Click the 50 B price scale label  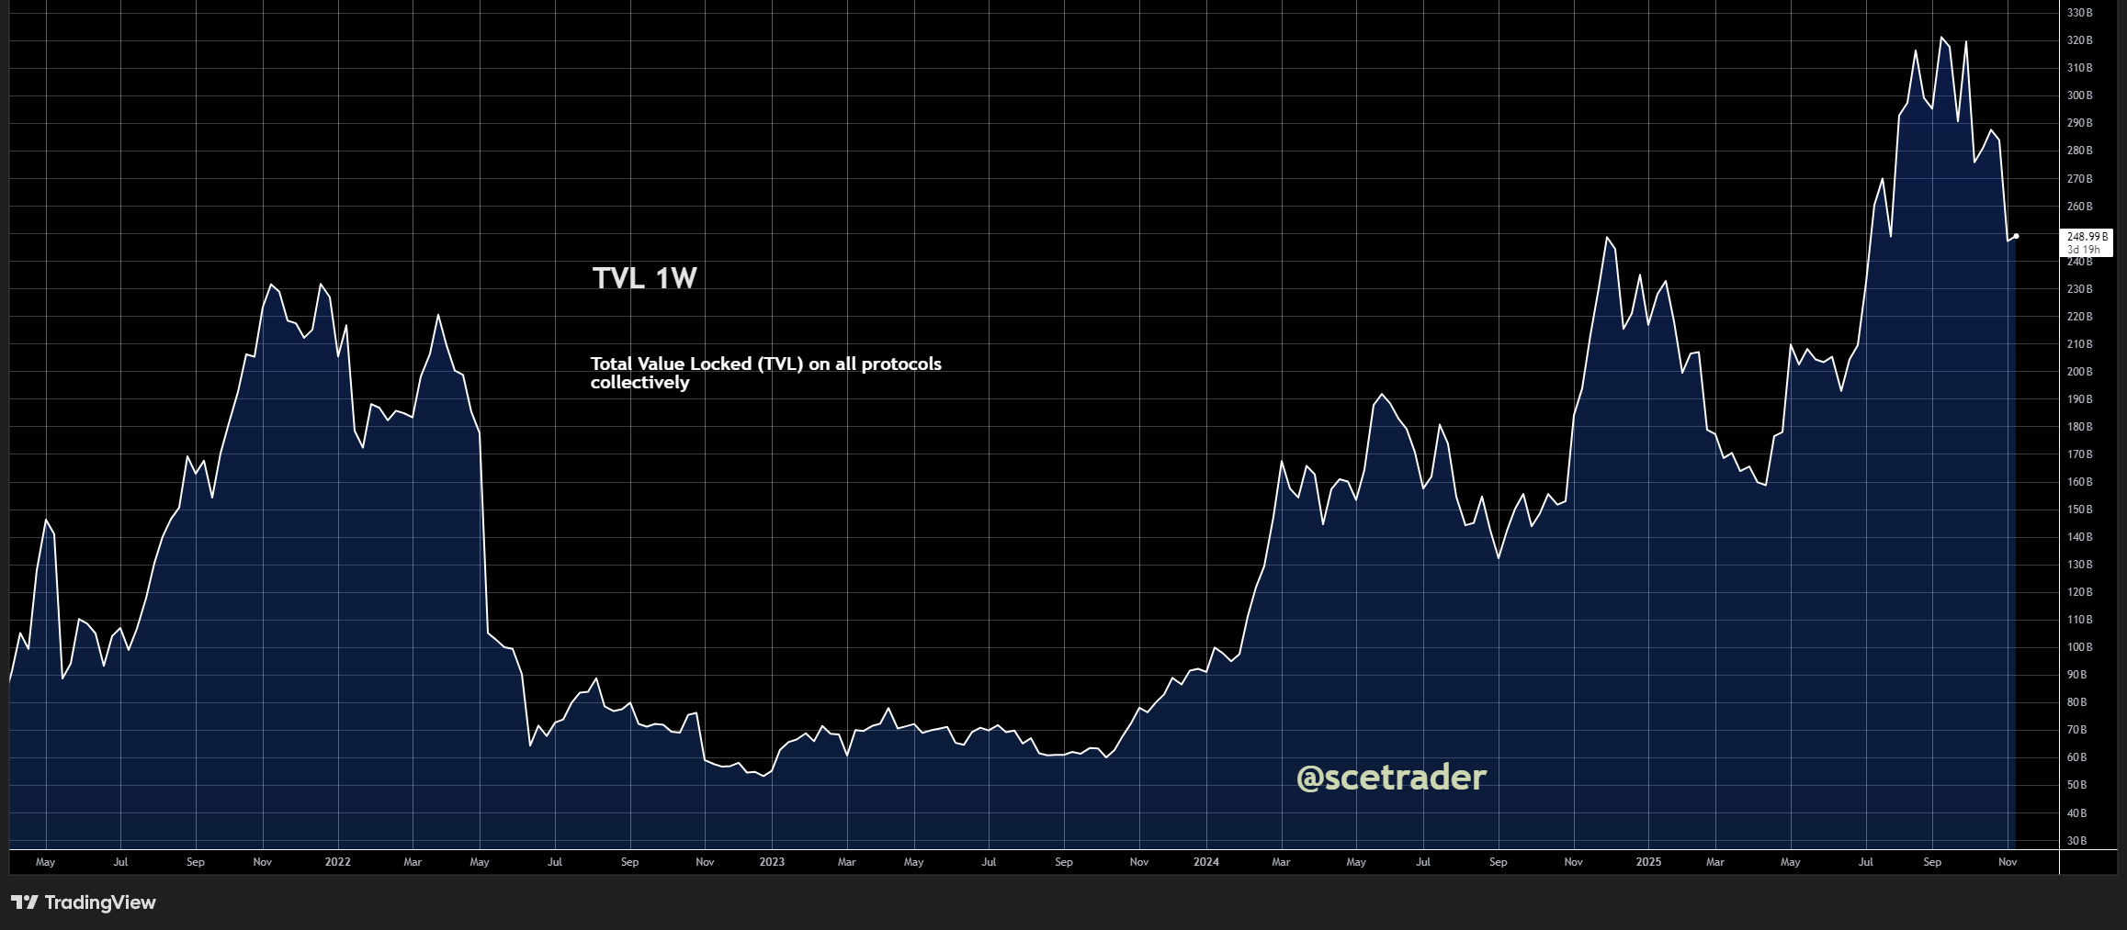tap(2077, 785)
